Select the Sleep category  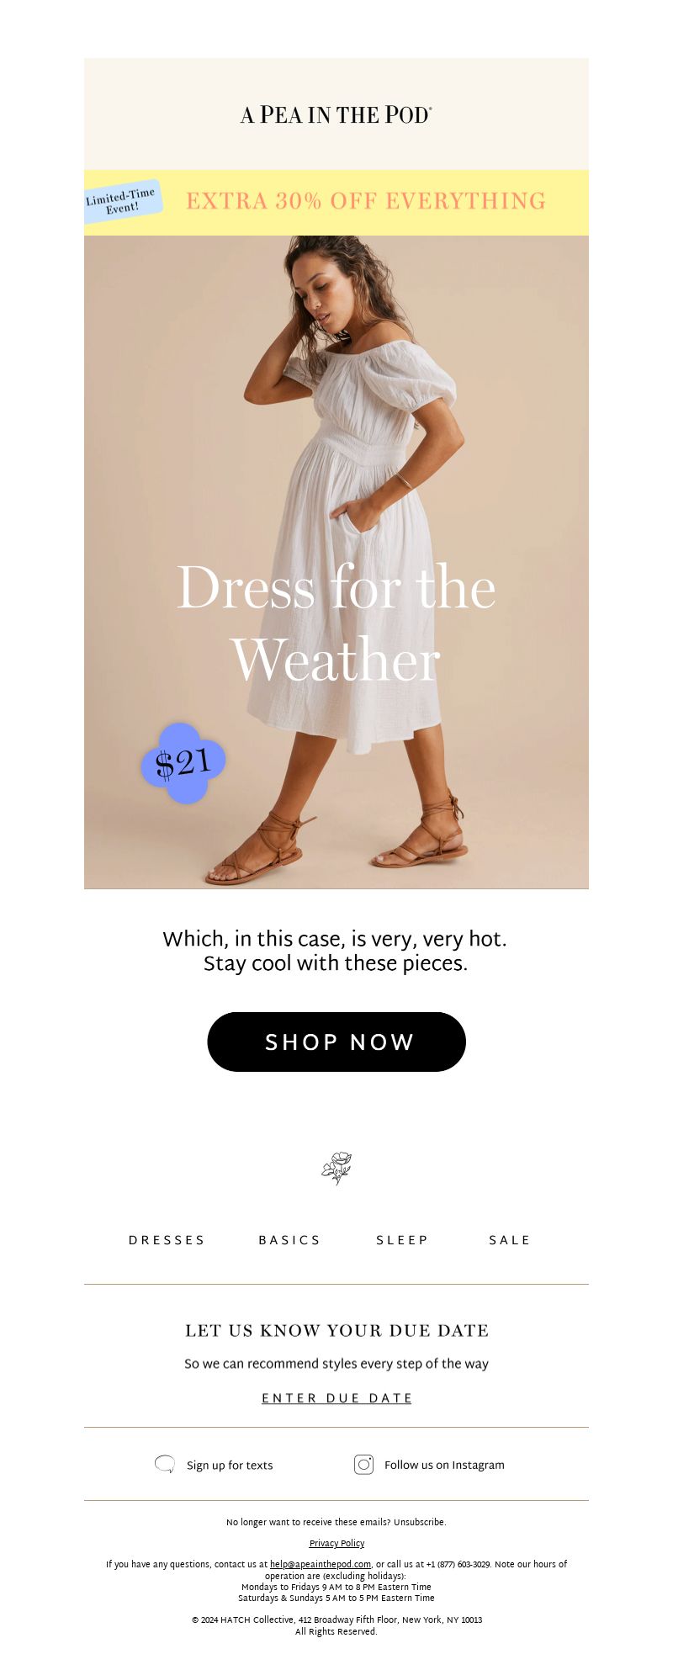coord(402,1240)
